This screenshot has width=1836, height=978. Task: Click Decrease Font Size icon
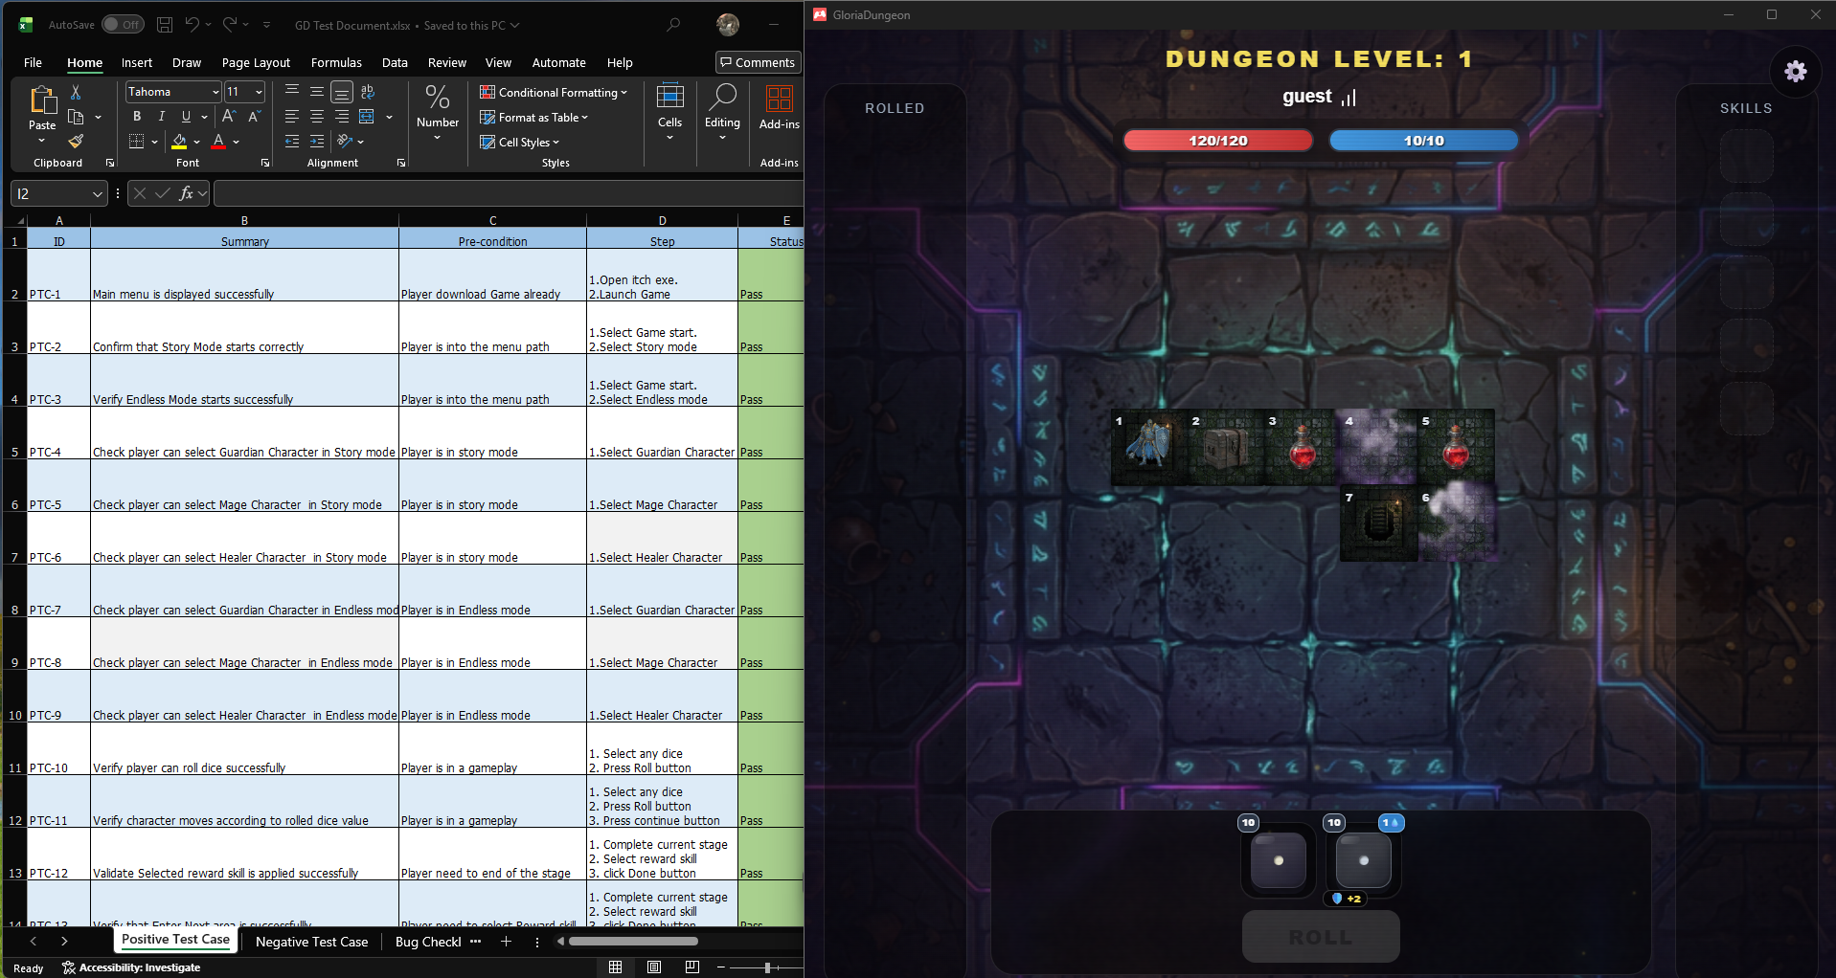pos(254,117)
